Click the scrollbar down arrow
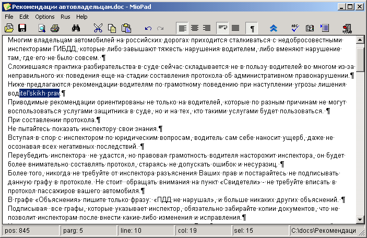This screenshot has height=238, width=367. 360,220
